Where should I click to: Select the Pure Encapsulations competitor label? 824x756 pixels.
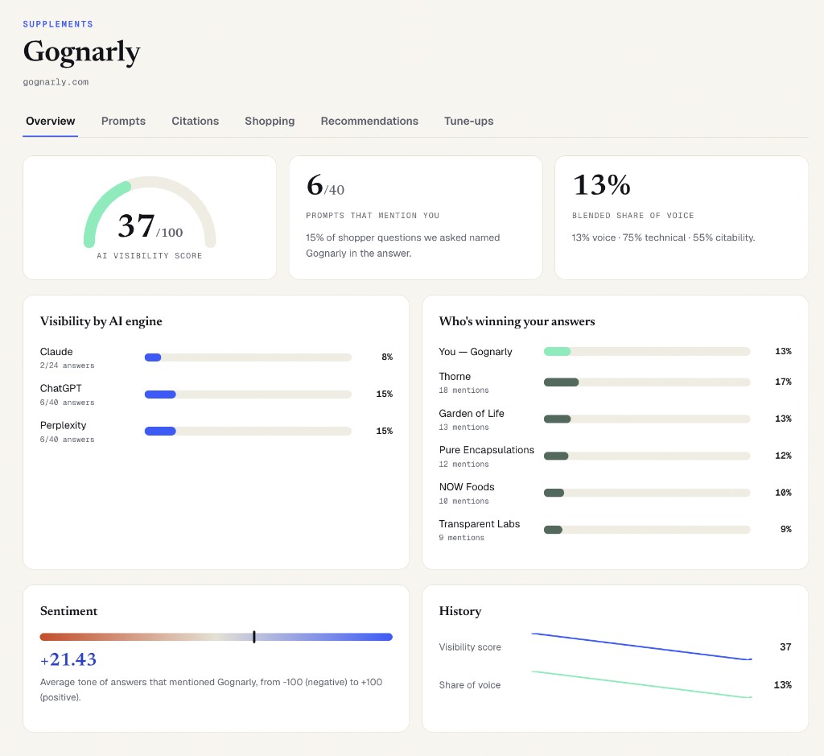[x=487, y=450]
